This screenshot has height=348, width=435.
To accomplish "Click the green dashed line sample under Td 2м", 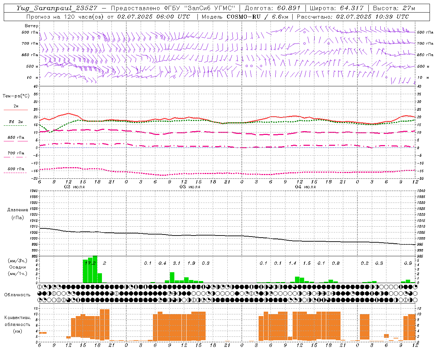I will pos(15,126).
